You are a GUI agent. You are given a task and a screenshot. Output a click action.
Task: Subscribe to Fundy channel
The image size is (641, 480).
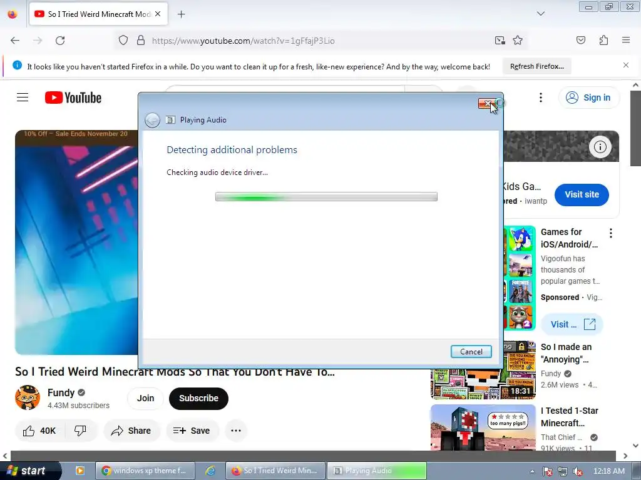pyautogui.click(x=198, y=398)
